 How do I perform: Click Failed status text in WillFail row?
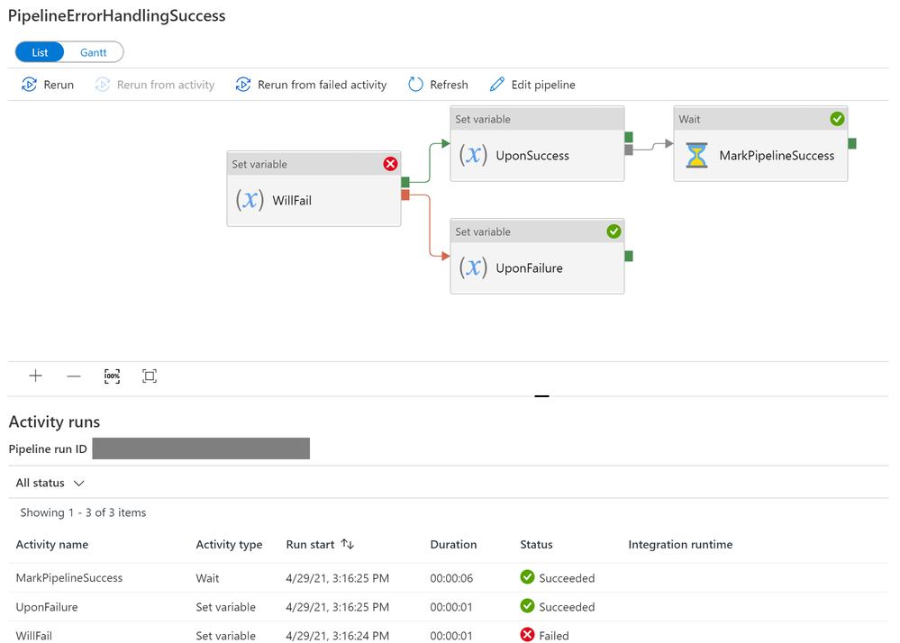[x=554, y=636]
